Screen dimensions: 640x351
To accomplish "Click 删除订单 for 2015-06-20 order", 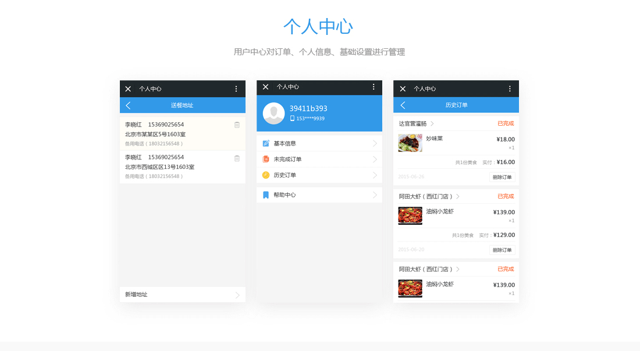I will tap(502, 250).
